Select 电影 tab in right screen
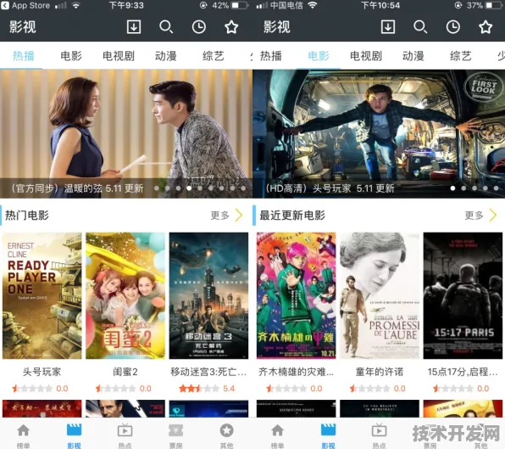Screen dimensions: 505x449 click(x=319, y=56)
